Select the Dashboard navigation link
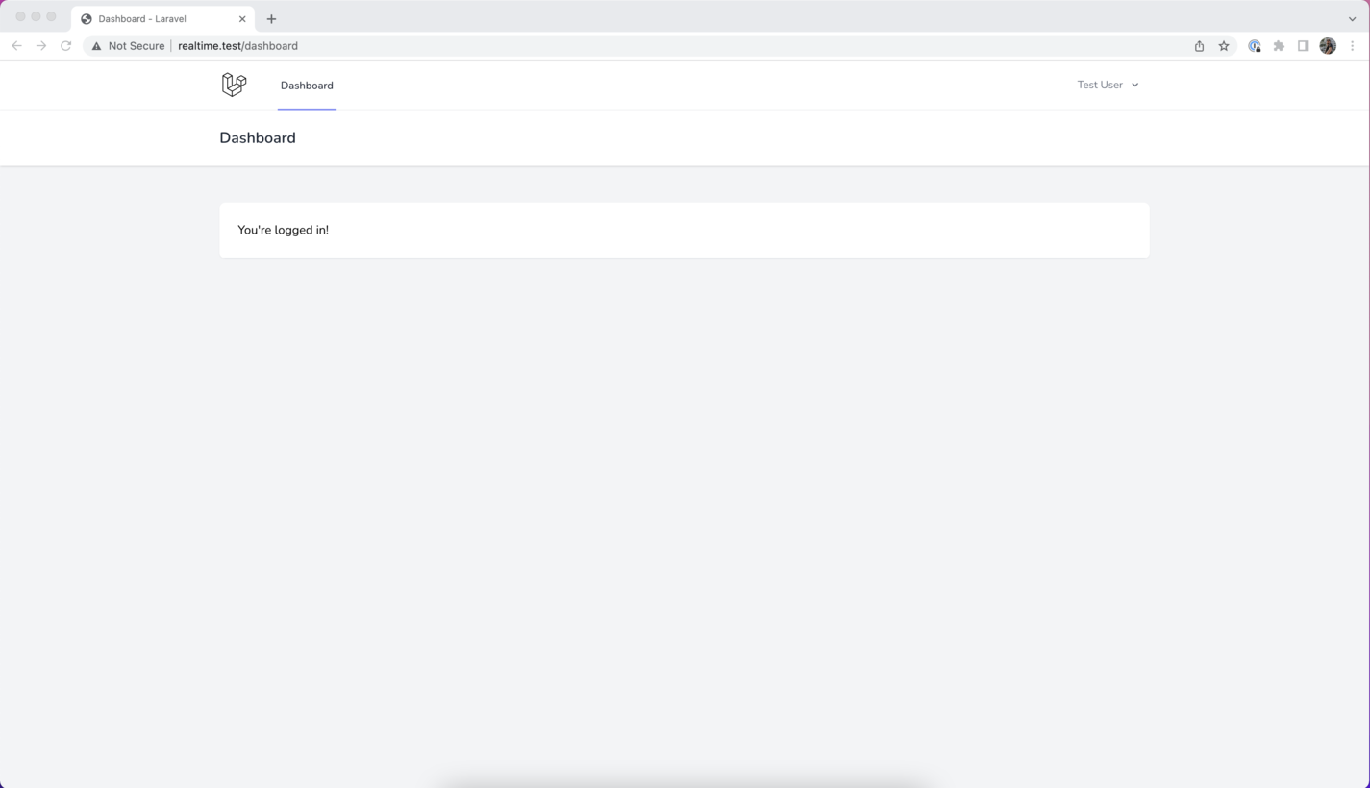 307,85
